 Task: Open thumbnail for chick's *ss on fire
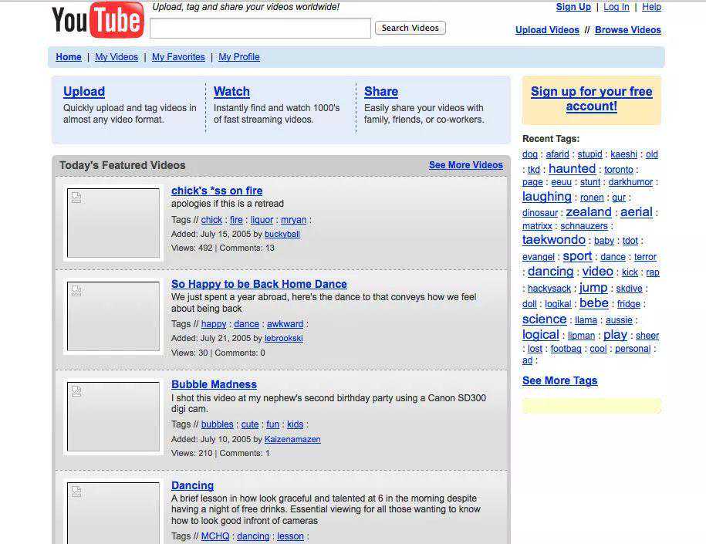click(x=113, y=223)
